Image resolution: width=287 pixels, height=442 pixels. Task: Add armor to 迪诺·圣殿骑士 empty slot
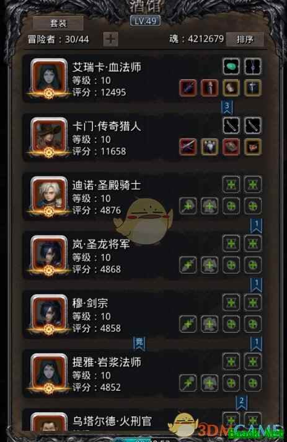pyautogui.click(x=210, y=205)
